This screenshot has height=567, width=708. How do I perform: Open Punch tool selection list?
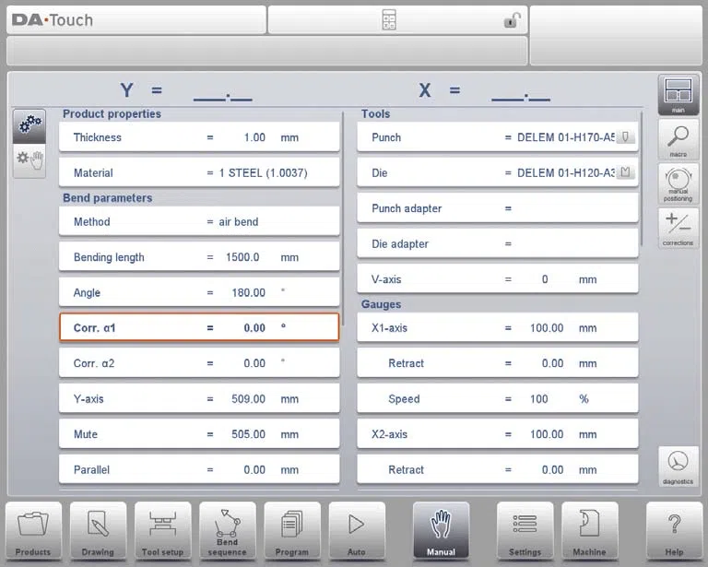(625, 136)
